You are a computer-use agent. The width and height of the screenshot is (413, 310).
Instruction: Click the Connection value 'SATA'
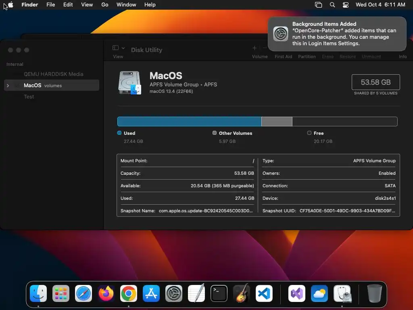[x=390, y=186]
